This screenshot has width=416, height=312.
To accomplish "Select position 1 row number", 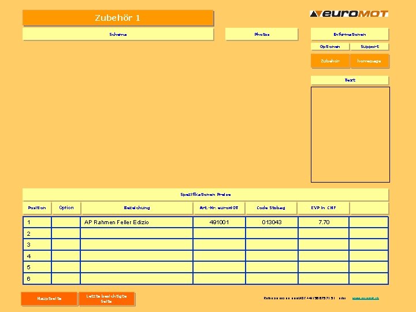I will click(x=37, y=222).
